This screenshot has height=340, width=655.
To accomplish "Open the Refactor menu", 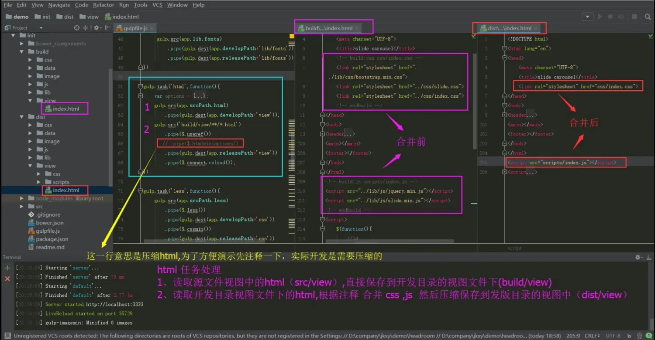I will coord(103,5).
